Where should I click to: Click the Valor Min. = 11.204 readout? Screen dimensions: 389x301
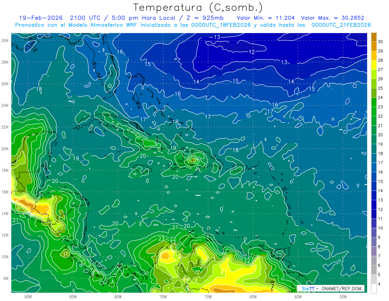(x=265, y=18)
